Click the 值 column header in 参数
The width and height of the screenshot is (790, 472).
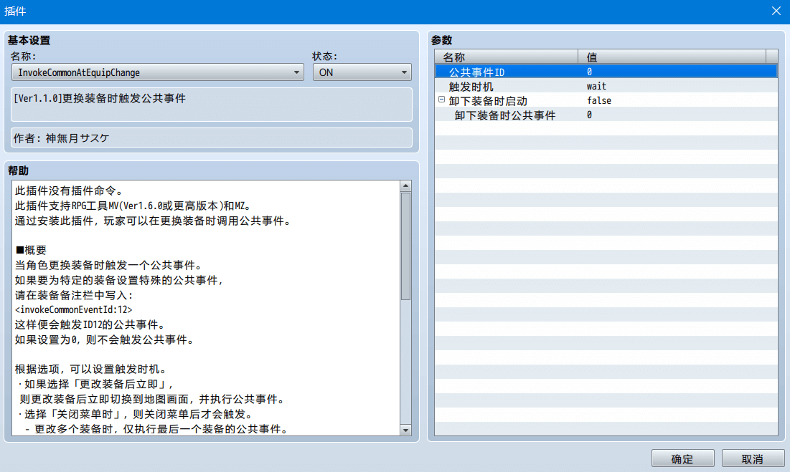pos(672,57)
